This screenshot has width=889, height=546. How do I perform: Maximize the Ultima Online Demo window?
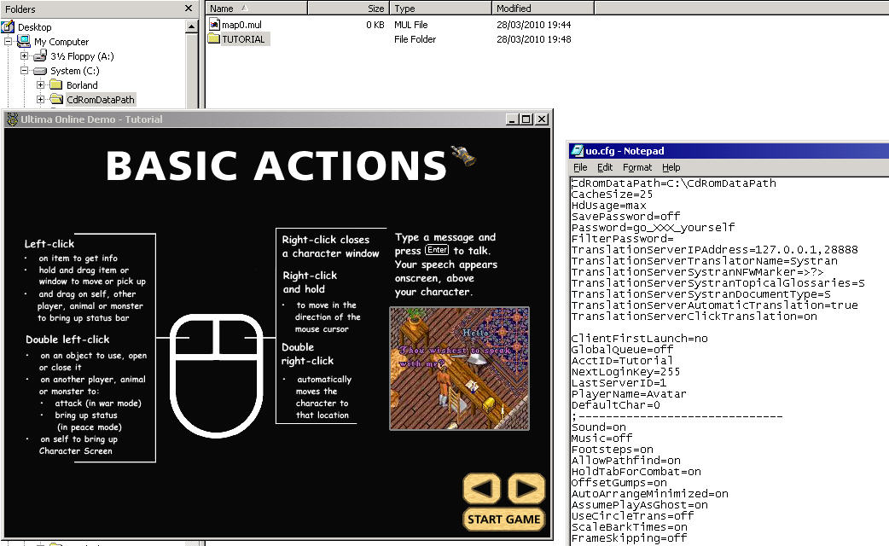(526, 119)
